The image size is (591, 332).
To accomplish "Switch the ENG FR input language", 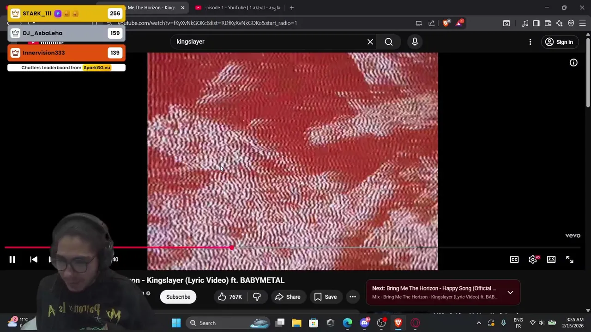I will click(518, 323).
